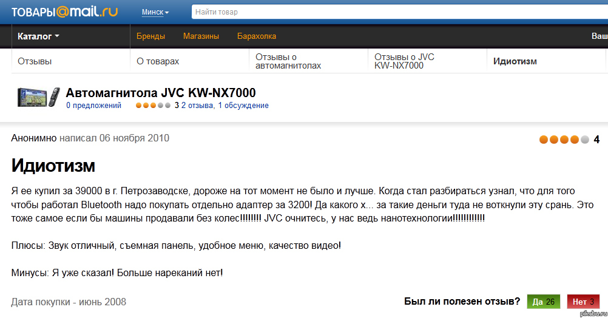Select the О товарах breadcrumb
This screenshot has width=608, height=318.
point(158,61)
